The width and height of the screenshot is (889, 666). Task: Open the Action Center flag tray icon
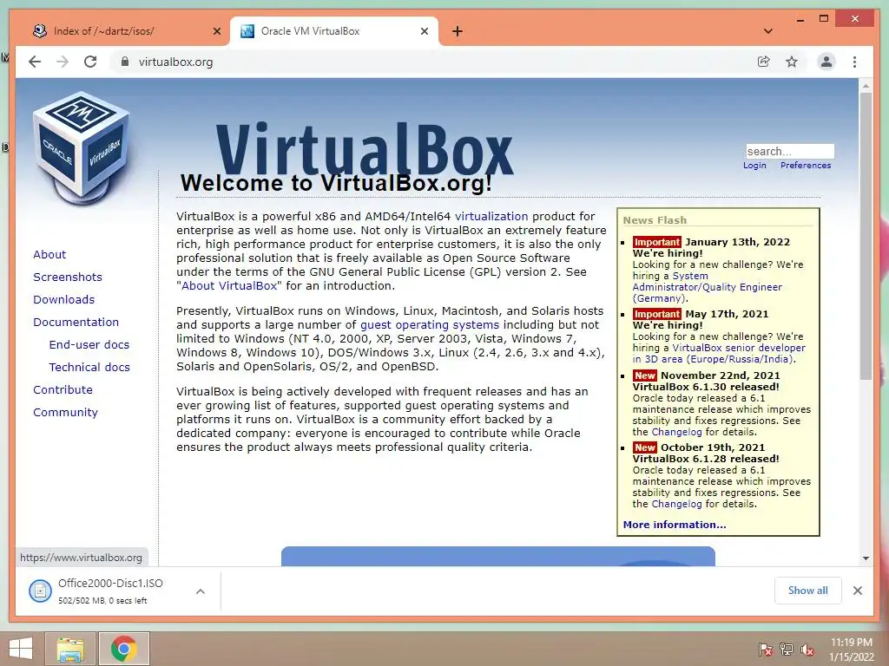(765, 650)
